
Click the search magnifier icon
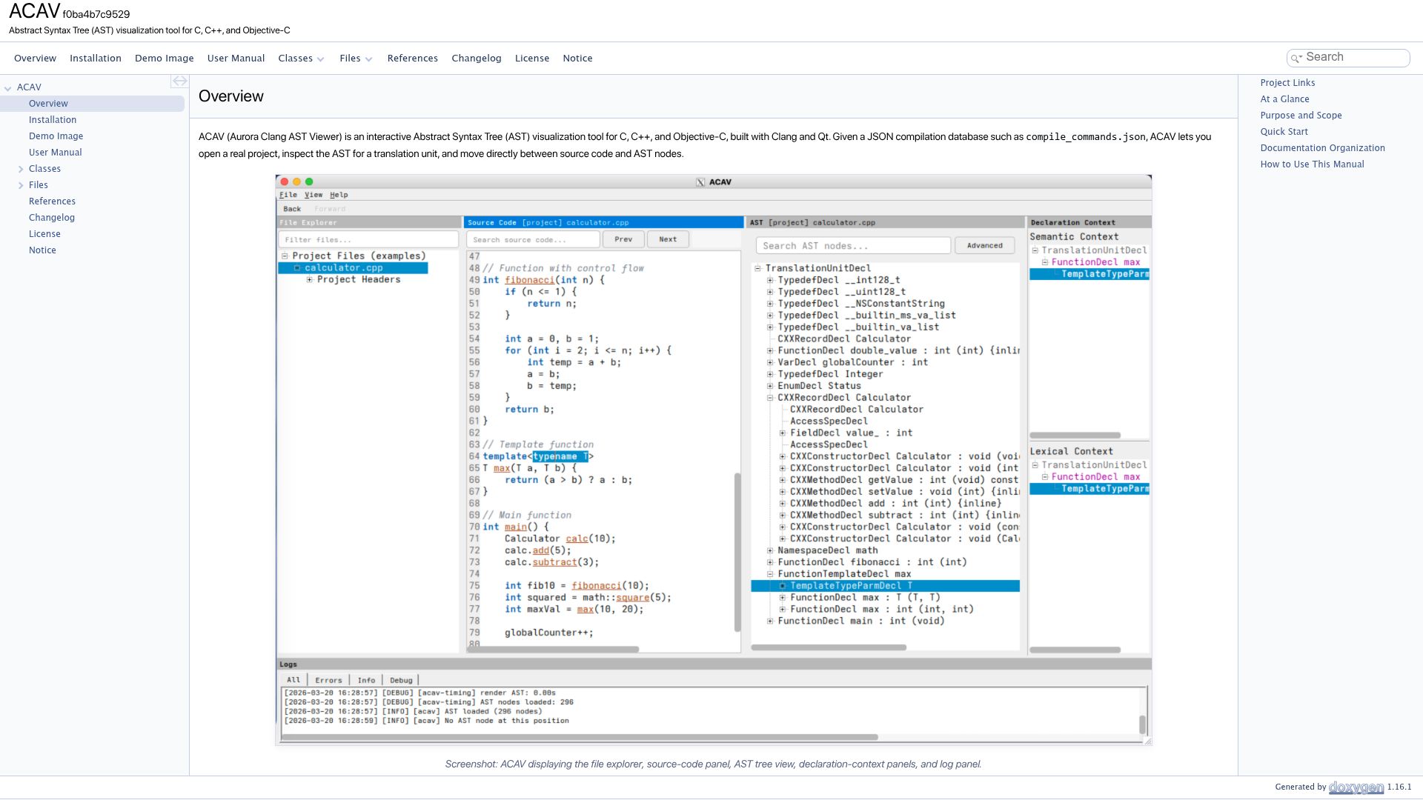click(1296, 58)
